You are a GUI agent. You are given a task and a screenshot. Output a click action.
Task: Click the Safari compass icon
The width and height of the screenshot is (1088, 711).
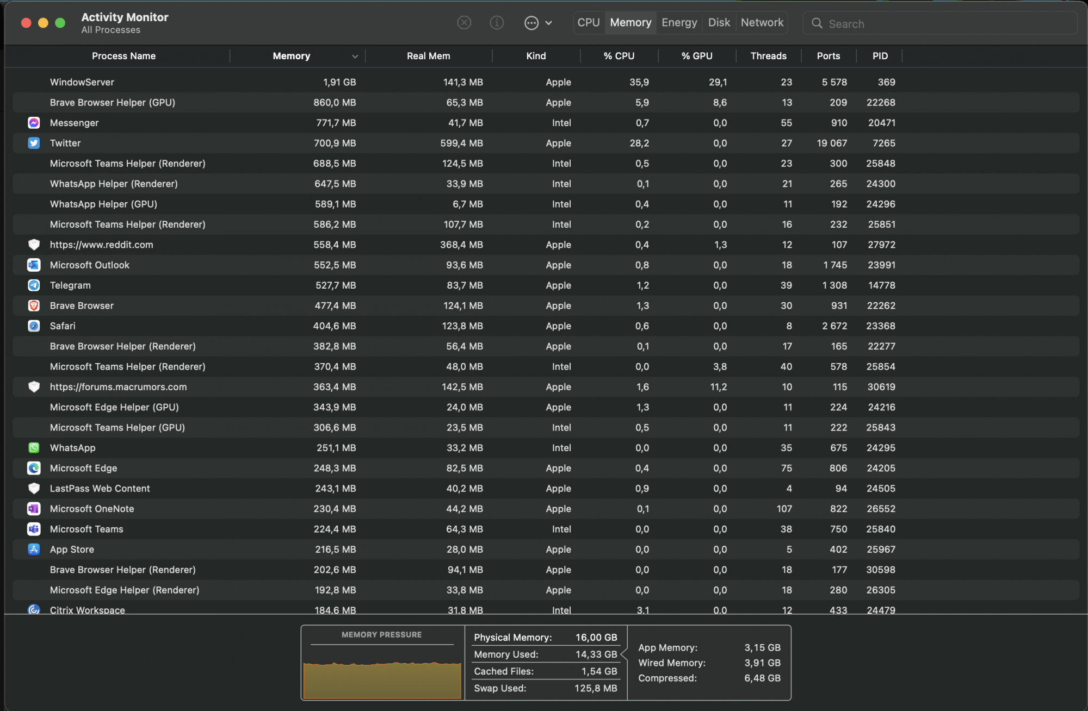34,326
